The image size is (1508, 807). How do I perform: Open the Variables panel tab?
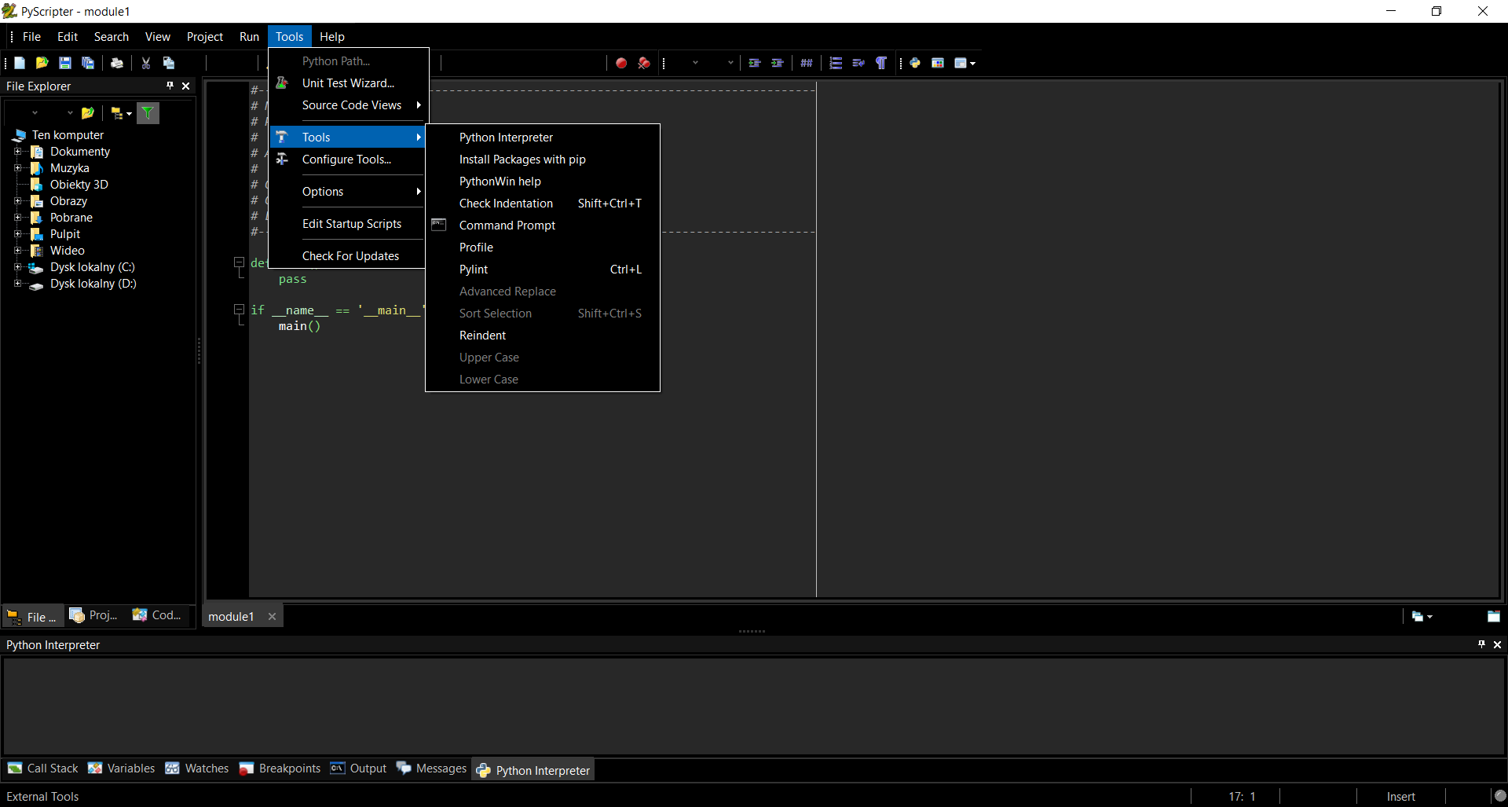(122, 768)
